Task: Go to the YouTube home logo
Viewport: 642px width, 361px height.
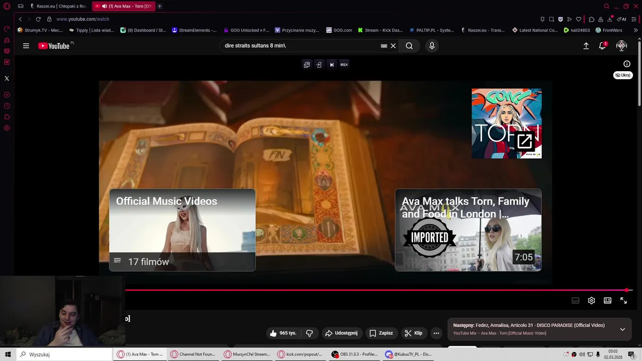Action: pyautogui.click(x=54, y=46)
